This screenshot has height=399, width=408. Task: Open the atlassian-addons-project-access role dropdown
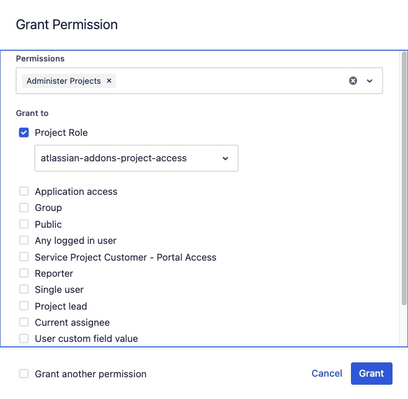pos(136,158)
